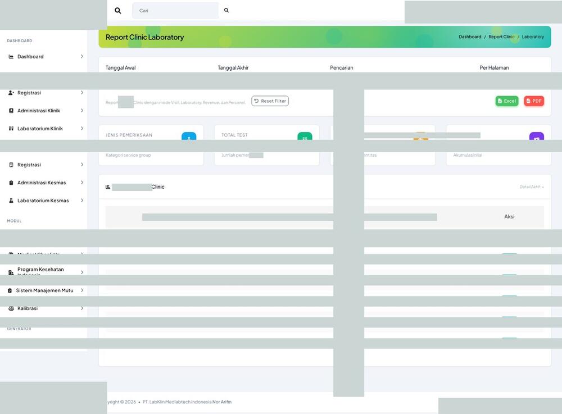Expand Sistem Manajemen Mutu chevron
The width and height of the screenshot is (562, 414).
click(82, 290)
